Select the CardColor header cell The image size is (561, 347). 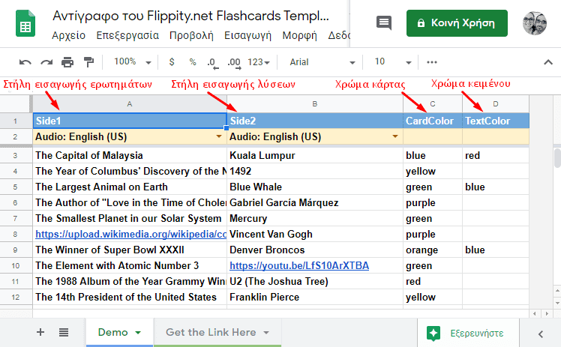coord(433,121)
